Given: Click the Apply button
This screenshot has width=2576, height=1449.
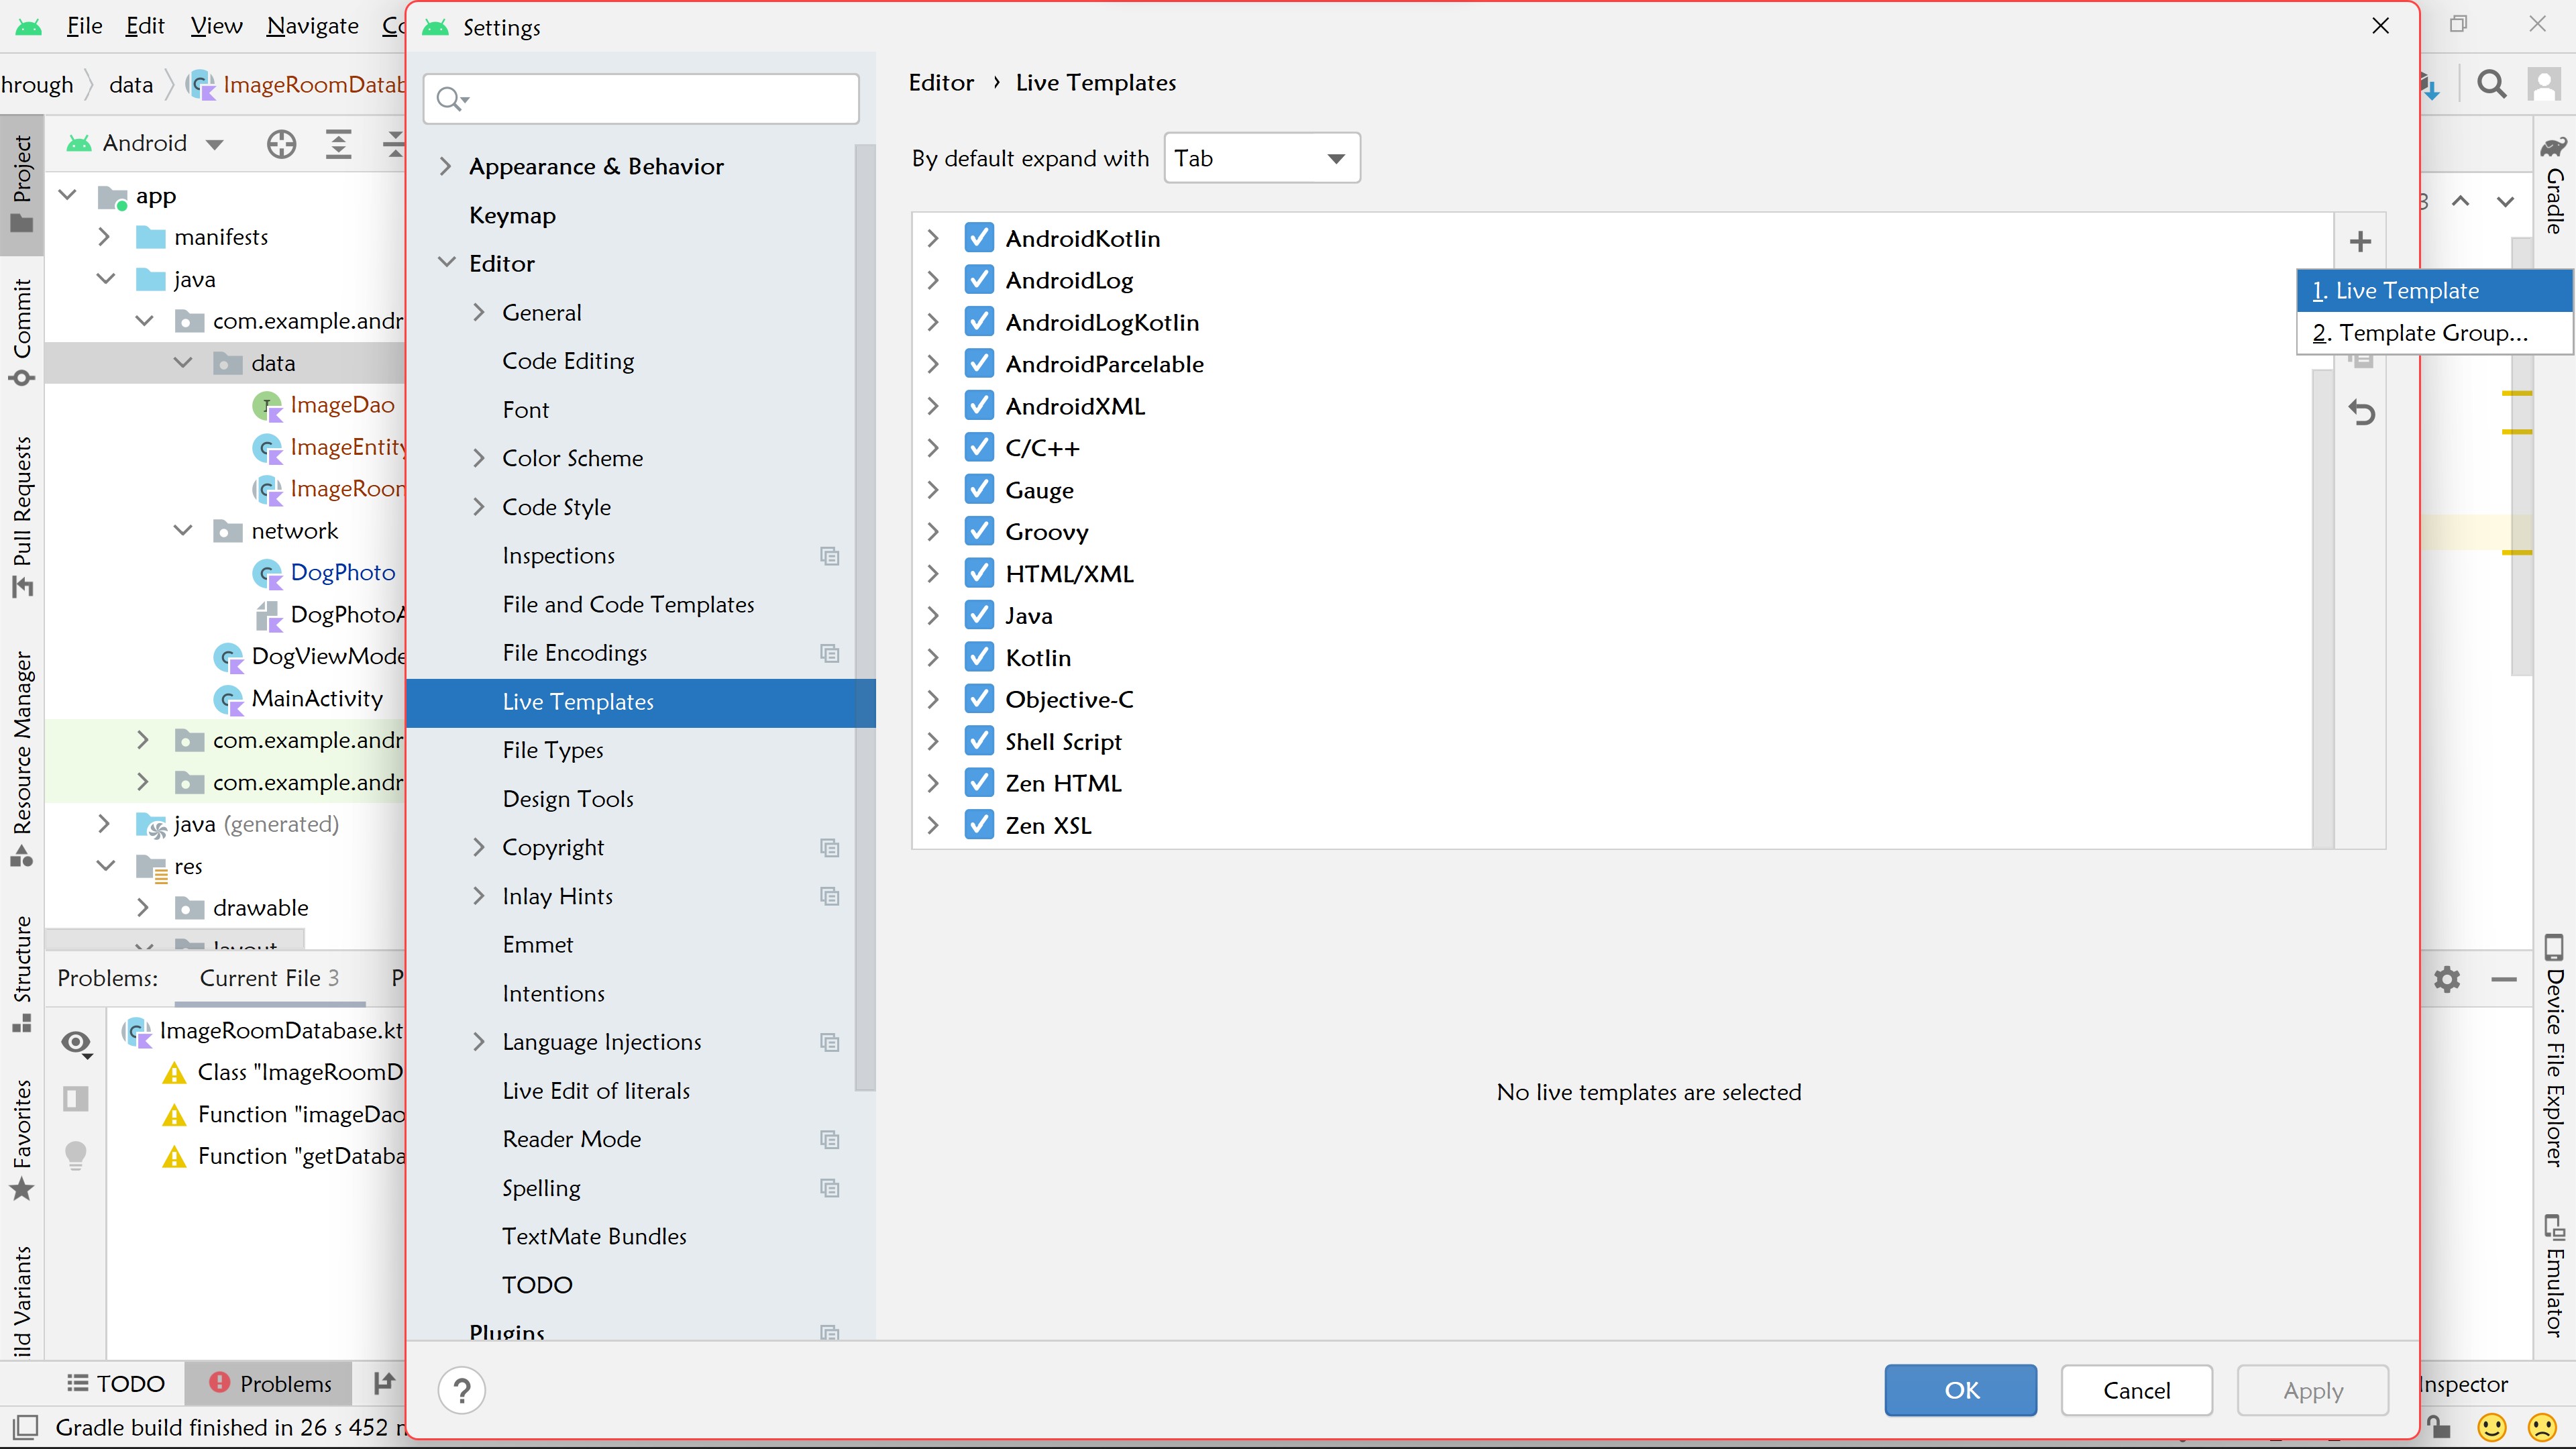Looking at the screenshot, I should tap(2312, 1390).
